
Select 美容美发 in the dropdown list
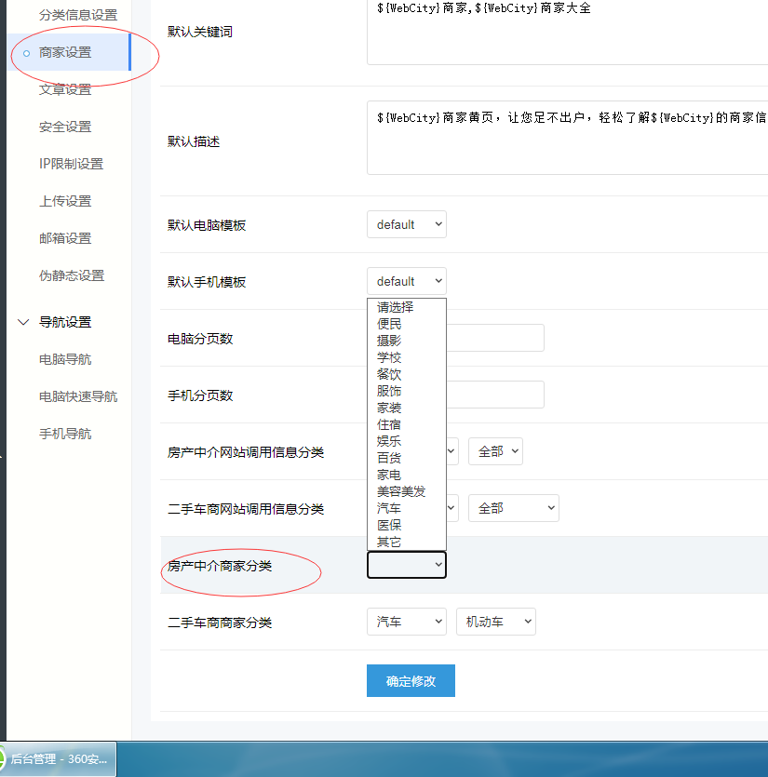click(401, 491)
